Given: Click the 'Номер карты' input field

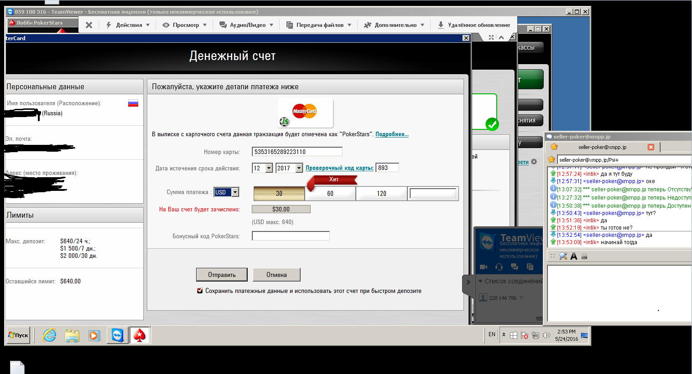Looking at the screenshot, I should [297, 152].
